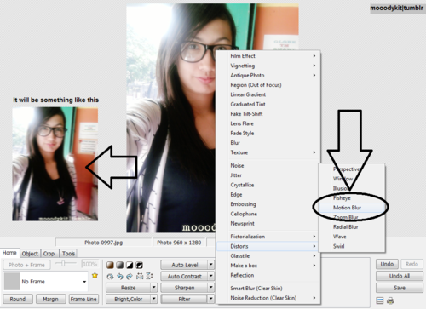The image size is (426, 309).
Task: Select Region (Out of Focus)
Action: (268, 85)
